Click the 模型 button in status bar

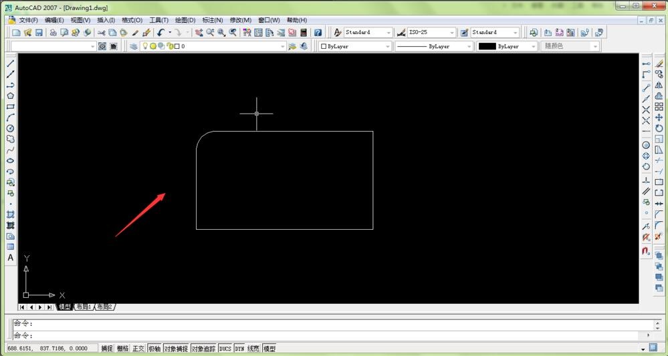[x=269, y=349]
